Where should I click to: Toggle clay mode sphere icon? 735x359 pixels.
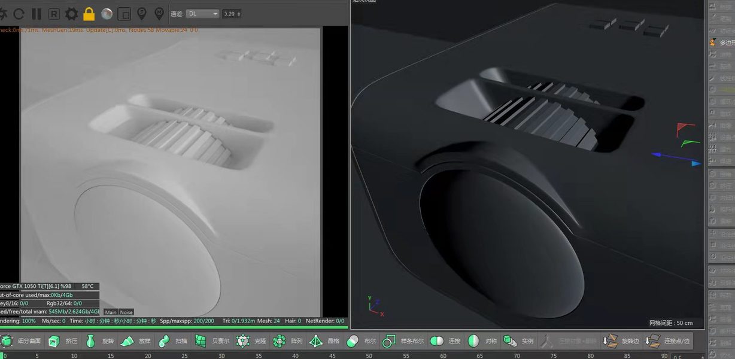tap(107, 14)
